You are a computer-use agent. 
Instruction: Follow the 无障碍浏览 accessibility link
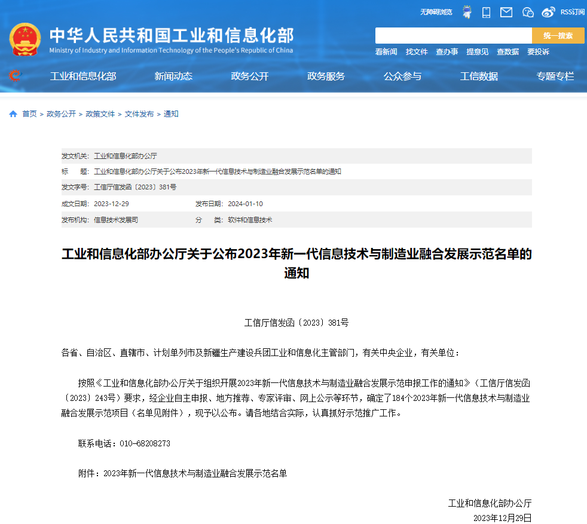tap(436, 12)
